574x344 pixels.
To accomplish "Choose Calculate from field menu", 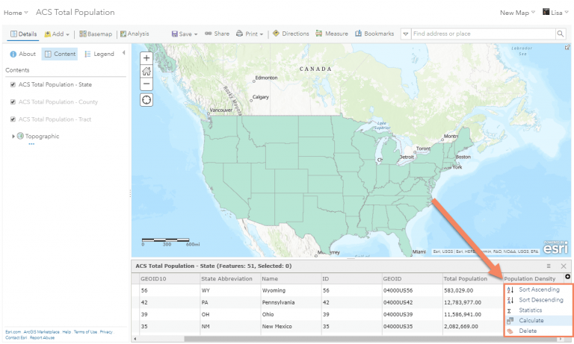I will coord(538,321).
